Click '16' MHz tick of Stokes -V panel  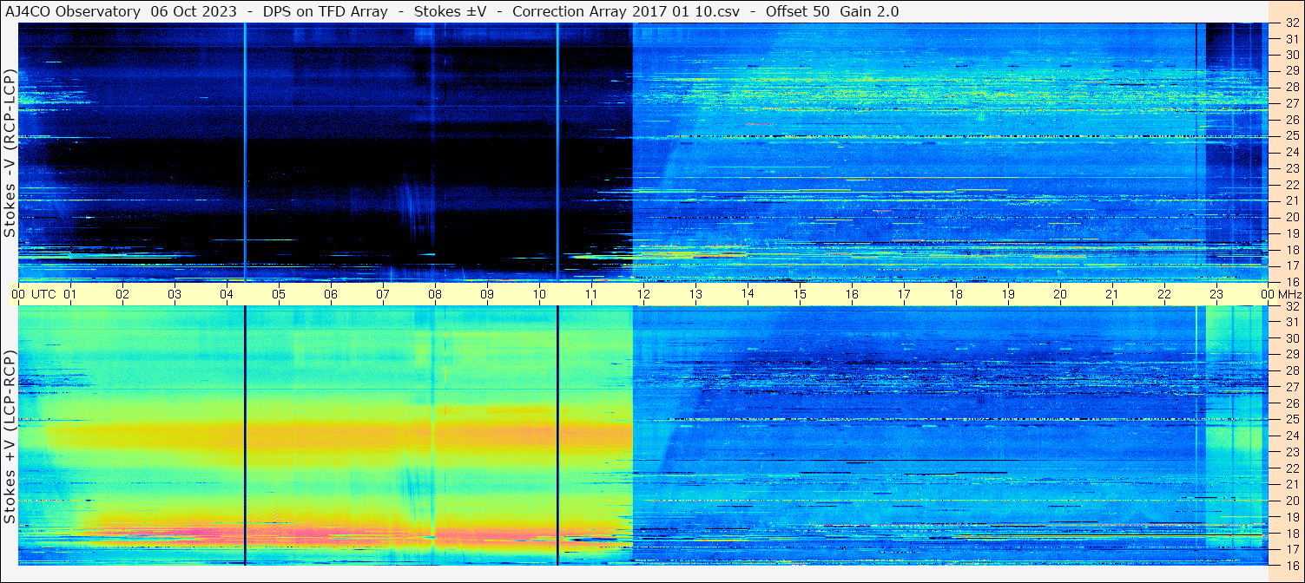1291,282
